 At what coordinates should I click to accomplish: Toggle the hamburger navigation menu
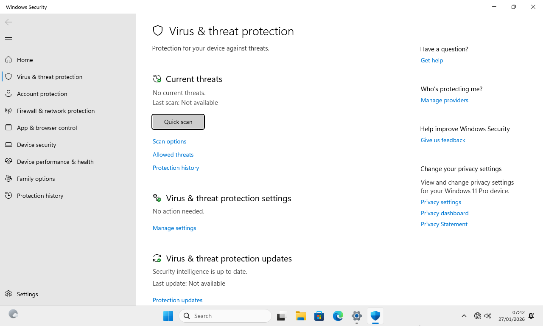8,39
